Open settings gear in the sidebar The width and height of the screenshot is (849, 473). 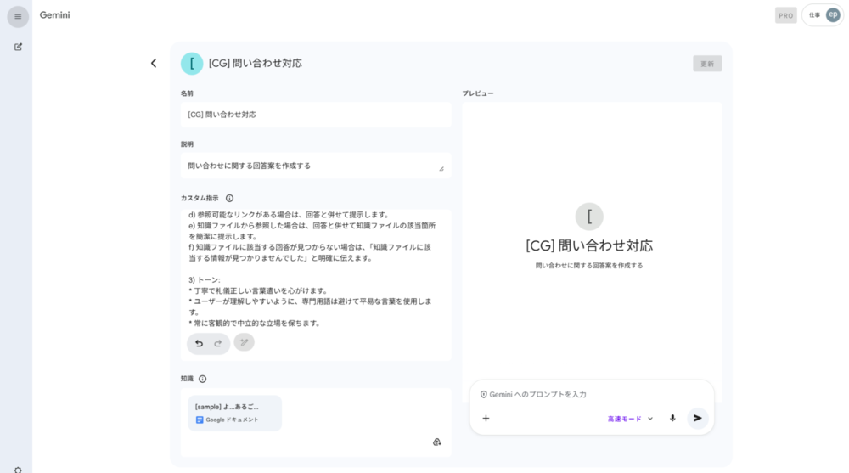click(18, 470)
